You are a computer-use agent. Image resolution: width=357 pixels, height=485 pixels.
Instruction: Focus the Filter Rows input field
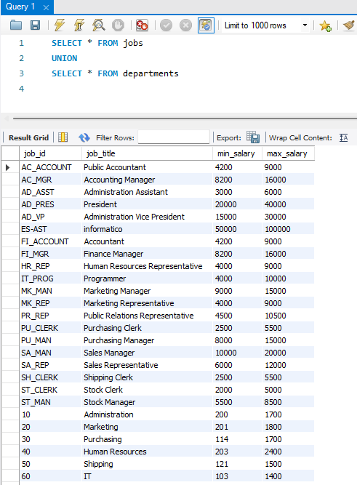pos(174,137)
